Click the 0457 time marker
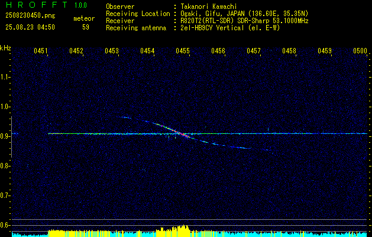Image resolution: width=372 pixels, height=237 pixels. click(254, 50)
